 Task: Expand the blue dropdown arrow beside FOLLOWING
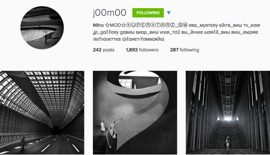click(x=168, y=13)
